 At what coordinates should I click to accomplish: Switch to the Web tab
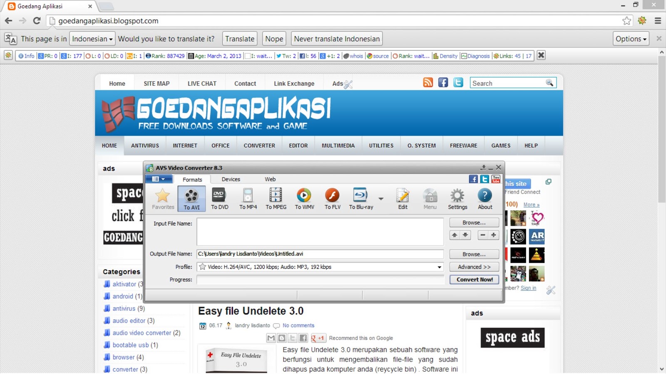click(x=270, y=179)
